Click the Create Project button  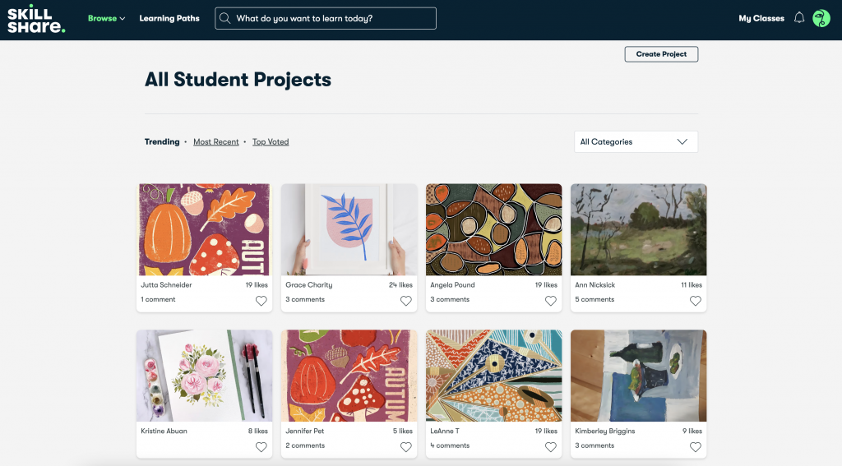(661, 54)
